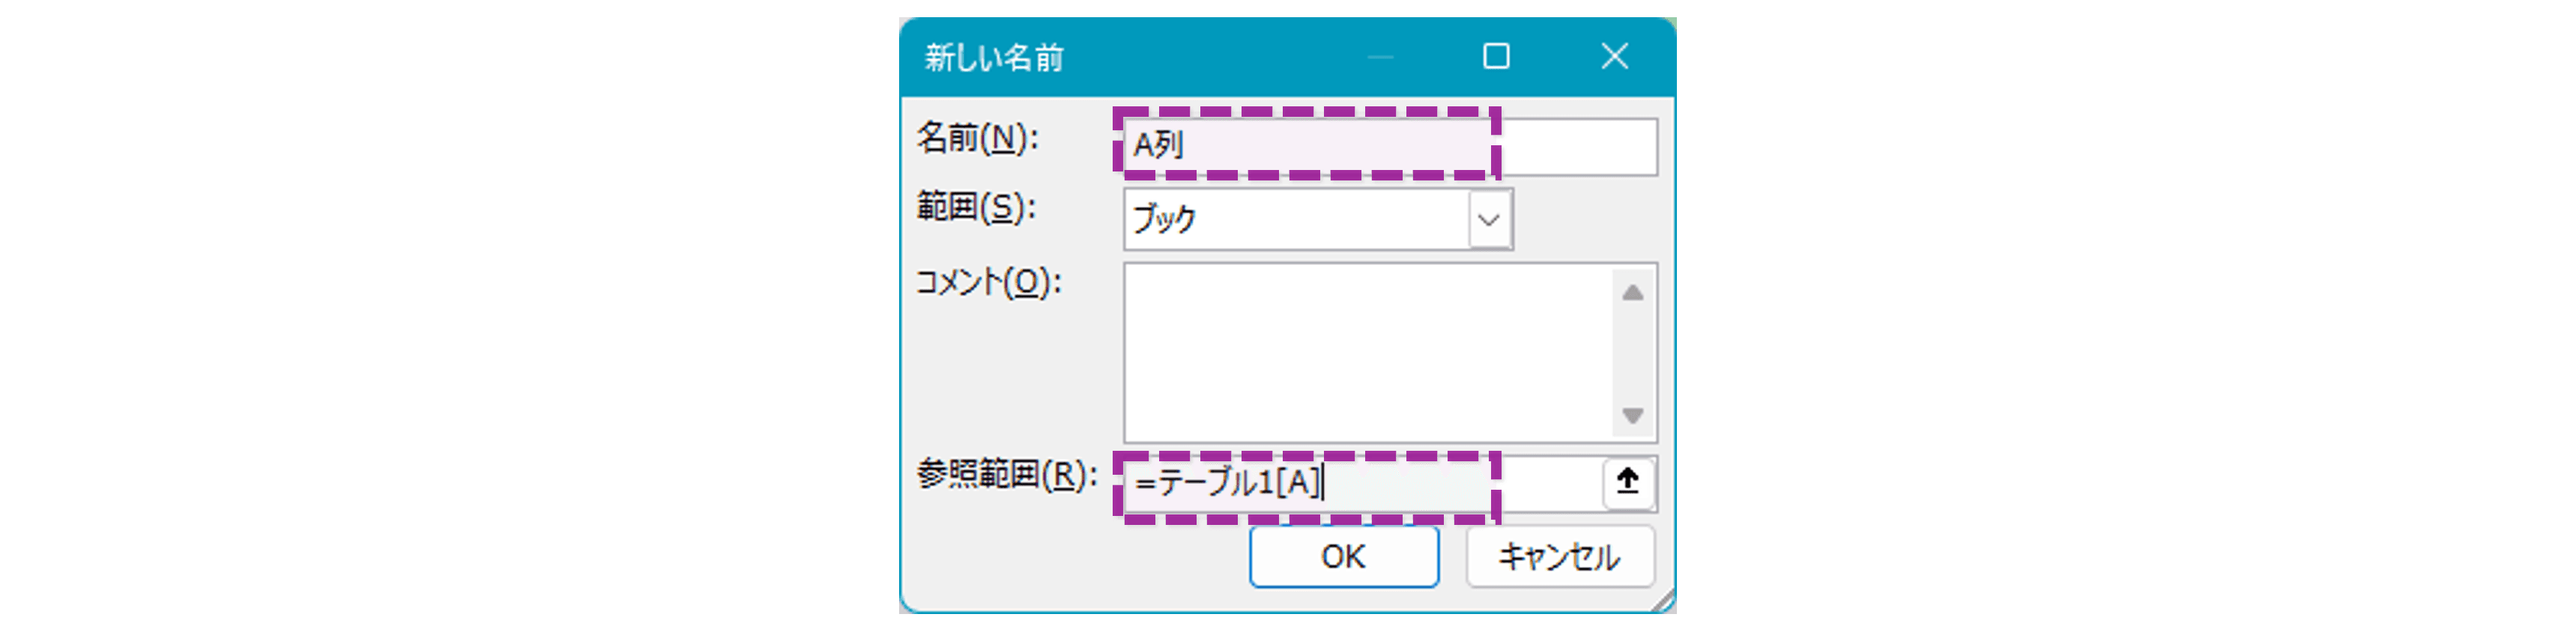Click inside the 名前 field showing A列

pyautogui.click(x=1300, y=145)
